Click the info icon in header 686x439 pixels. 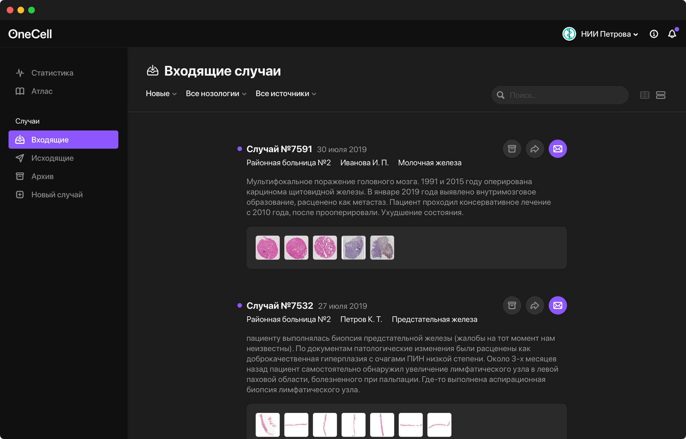point(654,34)
